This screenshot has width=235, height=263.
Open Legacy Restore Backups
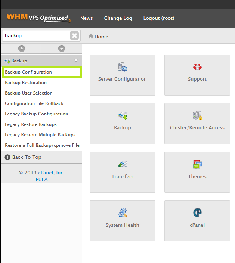coord(31,124)
